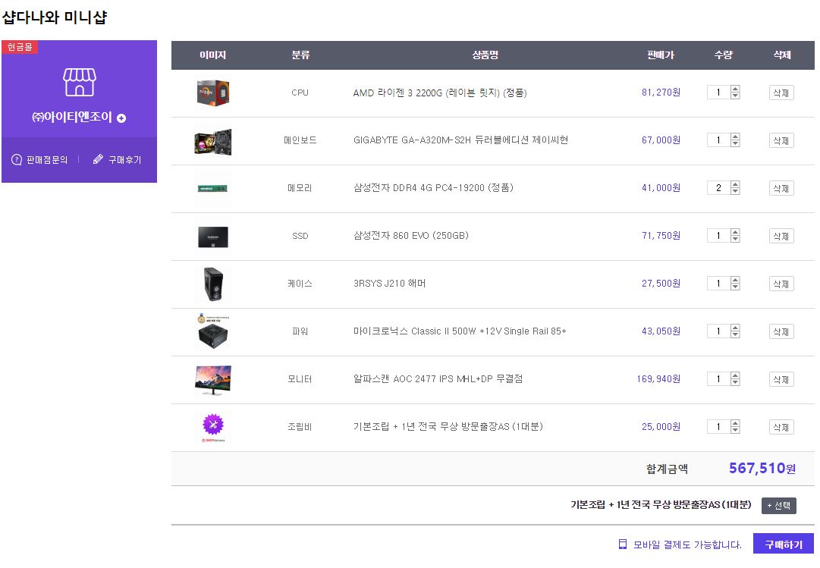
Task: Open the Samsung 860 EVO SSD thumbnail
Action: (x=213, y=237)
